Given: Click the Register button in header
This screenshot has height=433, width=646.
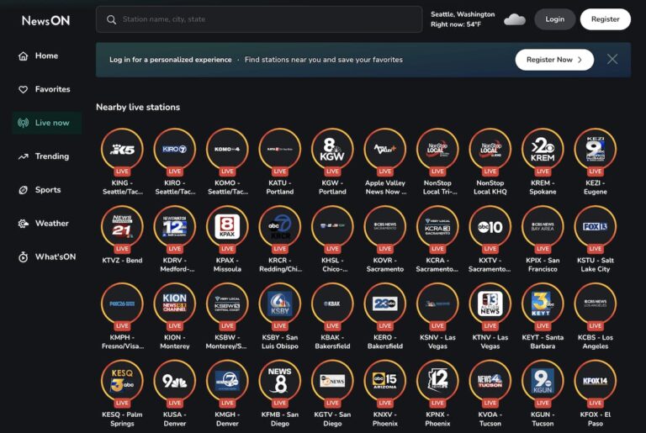Looking at the screenshot, I should coord(605,19).
